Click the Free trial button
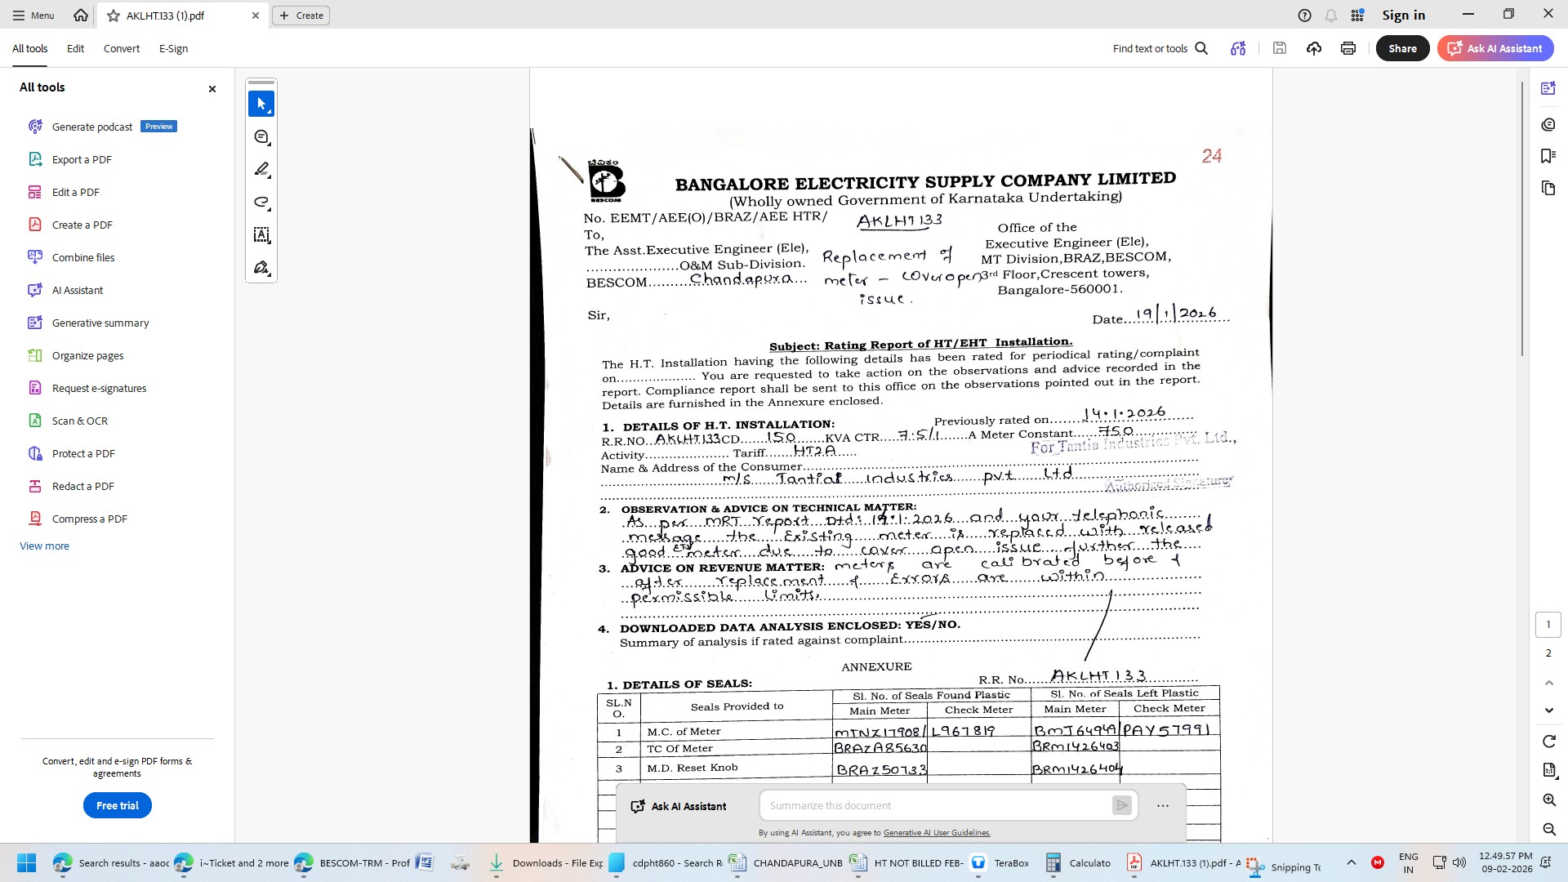The image size is (1568, 882). coord(118,806)
